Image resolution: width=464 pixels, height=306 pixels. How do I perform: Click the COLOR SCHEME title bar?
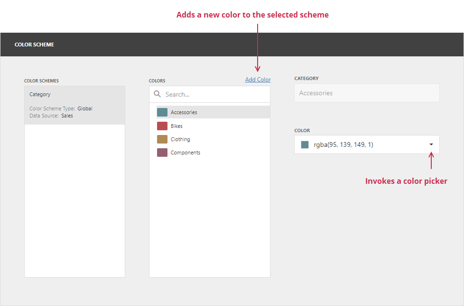34,44
